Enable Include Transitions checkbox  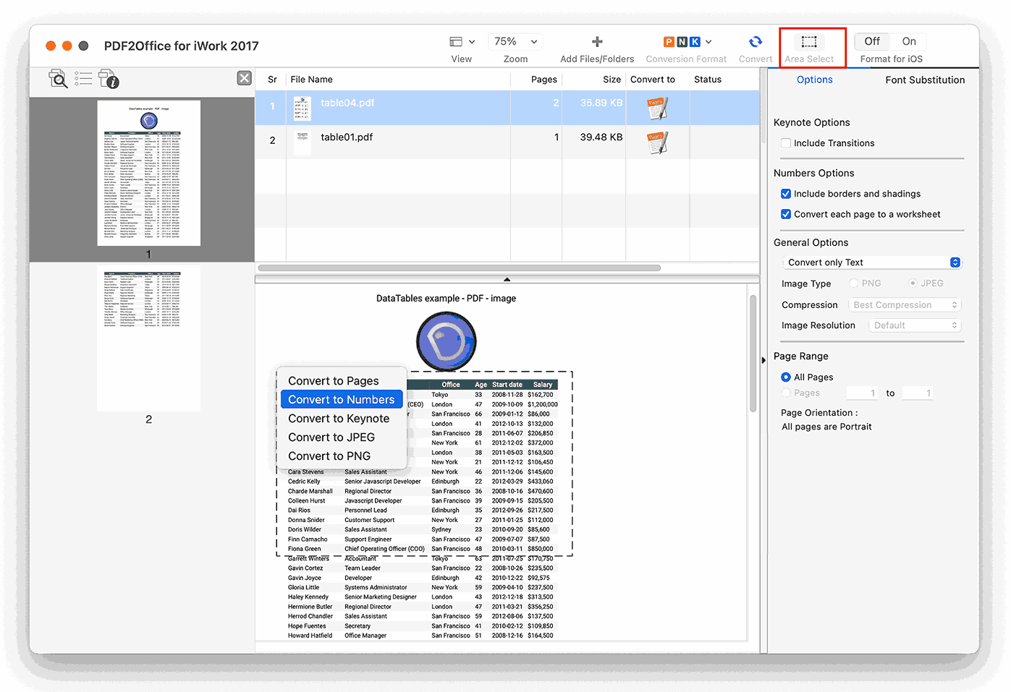pos(786,143)
